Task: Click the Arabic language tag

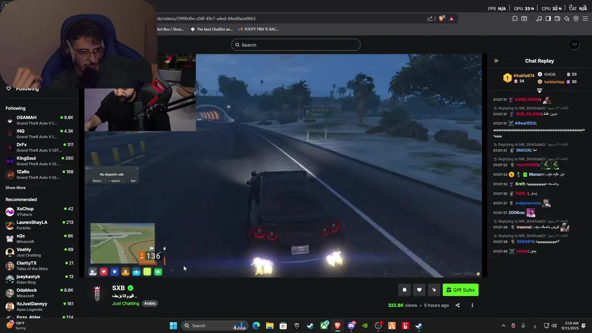Action: click(x=150, y=303)
